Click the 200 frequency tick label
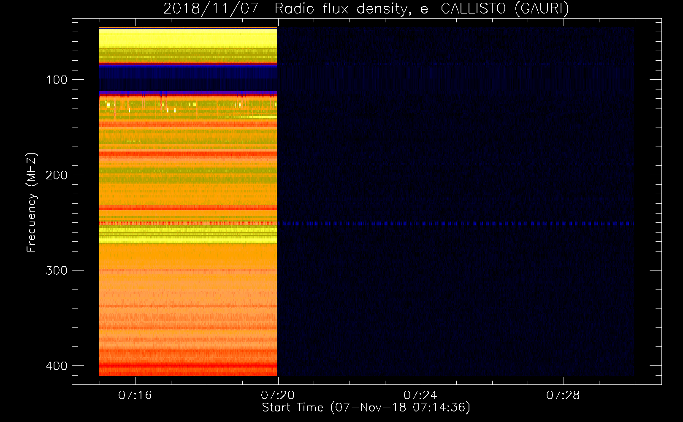Image resolution: width=683 pixels, height=422 pixels. click(57, 175)
